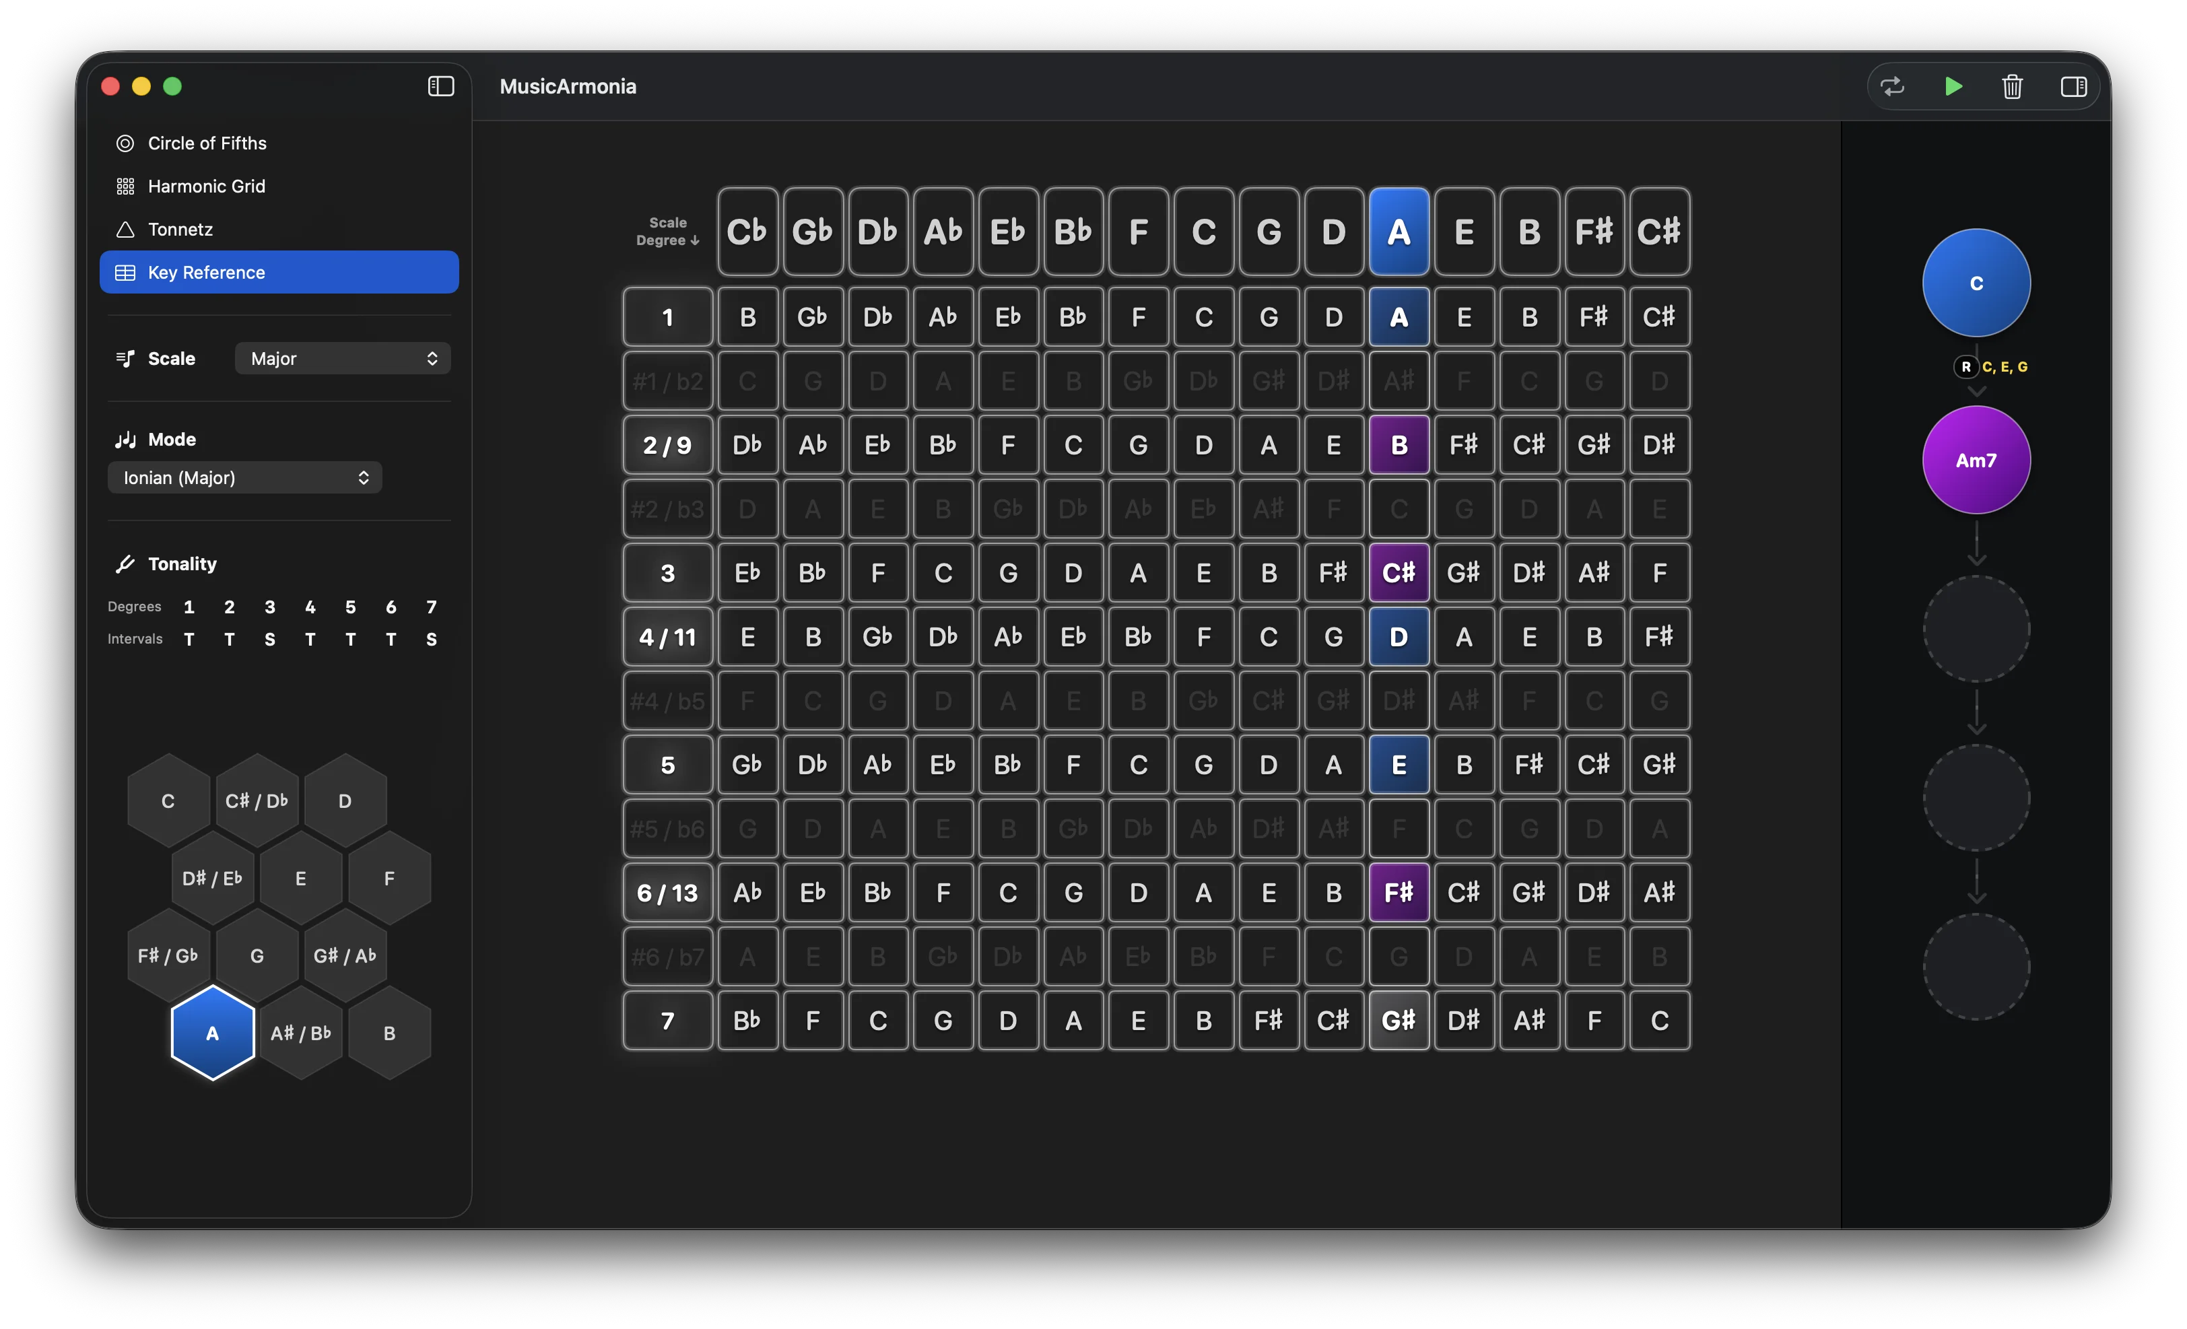
Task: Click the blue D cell in row 4/11
Action: [x=1399, y=637]
